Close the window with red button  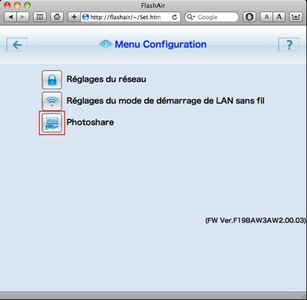[x=8, y=5]
